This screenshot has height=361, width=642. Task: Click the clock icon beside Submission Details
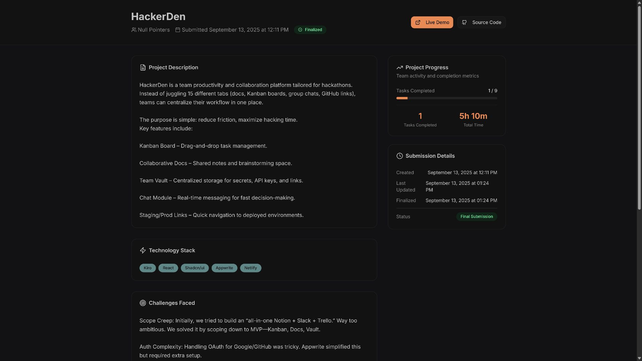click(x=400, y=156)
